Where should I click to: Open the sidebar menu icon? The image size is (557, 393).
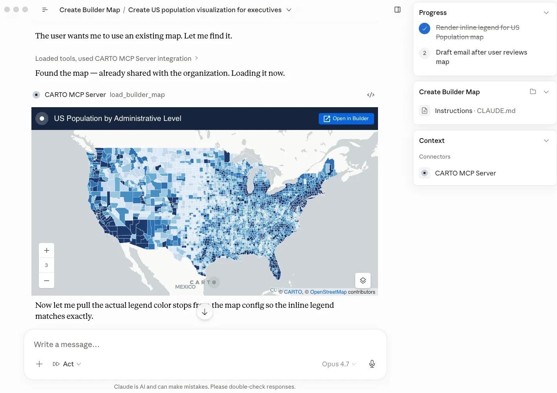pos(45,10)
